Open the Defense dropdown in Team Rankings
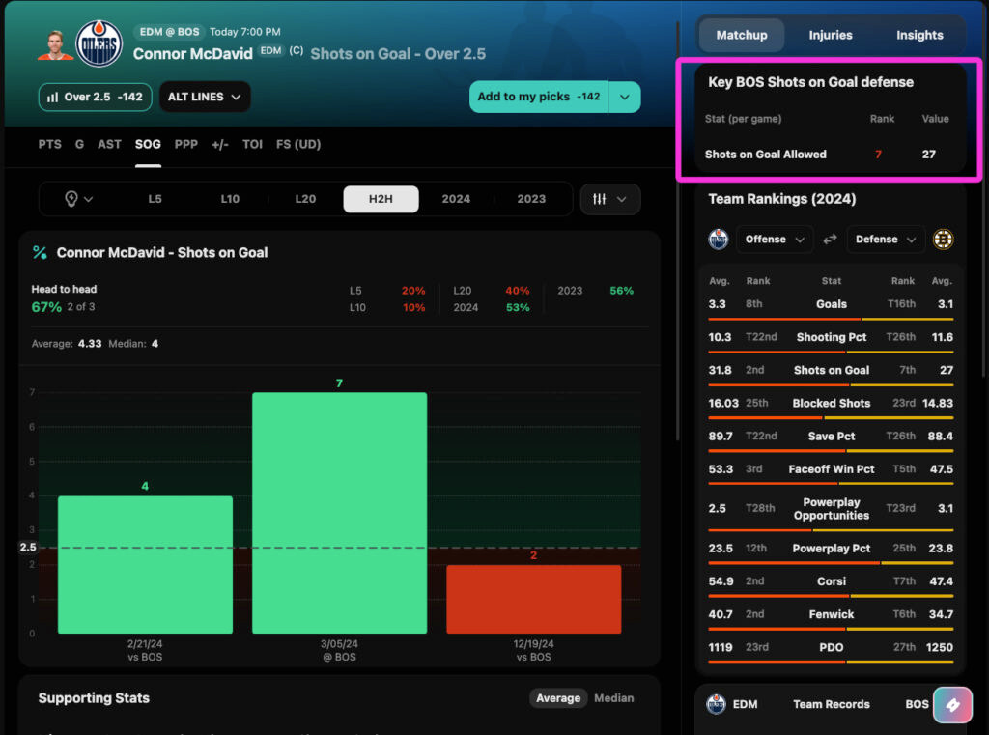The height and width of the screenshot is (735, 989). pyautogui.click(x=885, y=240)
